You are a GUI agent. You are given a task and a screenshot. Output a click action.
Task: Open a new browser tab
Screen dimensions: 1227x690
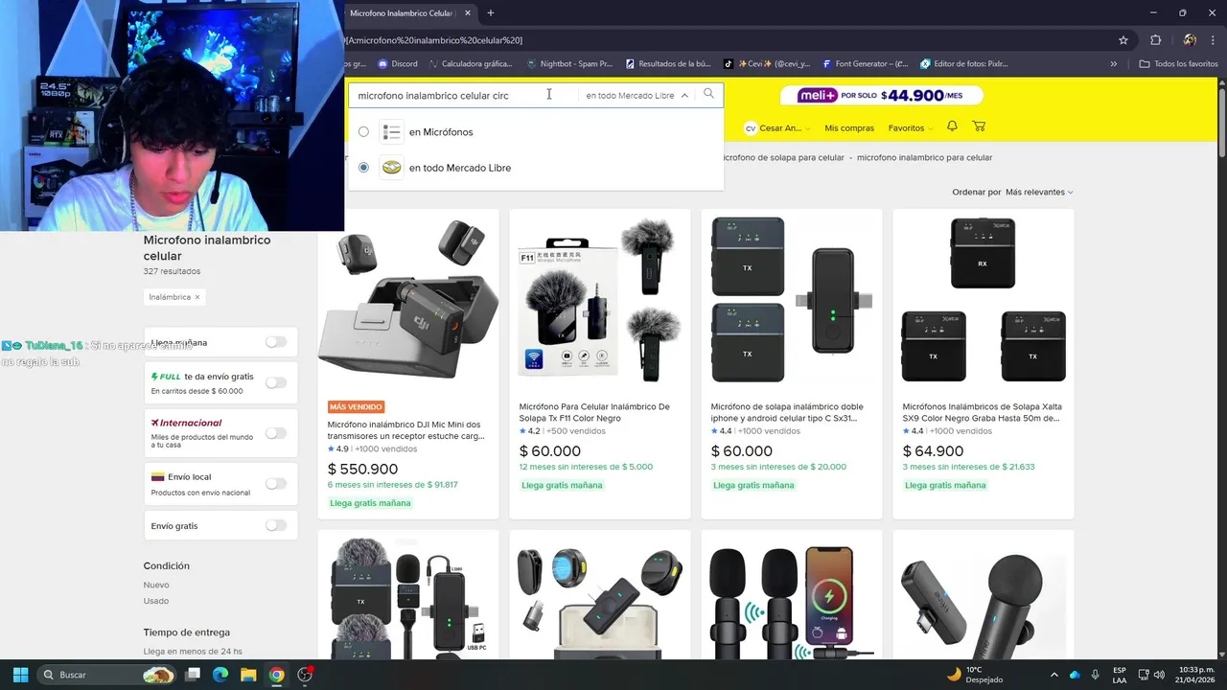tap(491, 13)
